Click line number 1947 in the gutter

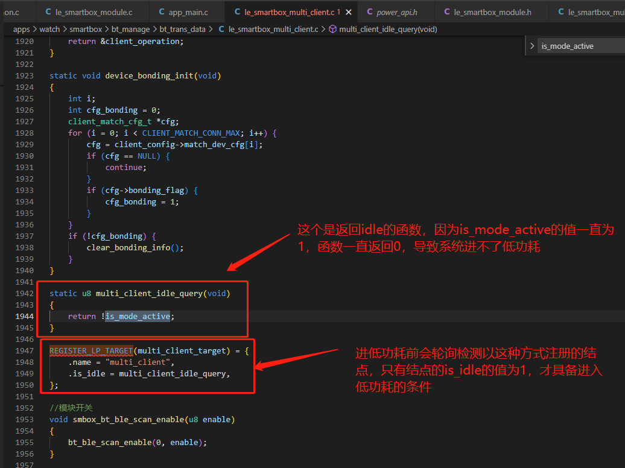[25, 350]
